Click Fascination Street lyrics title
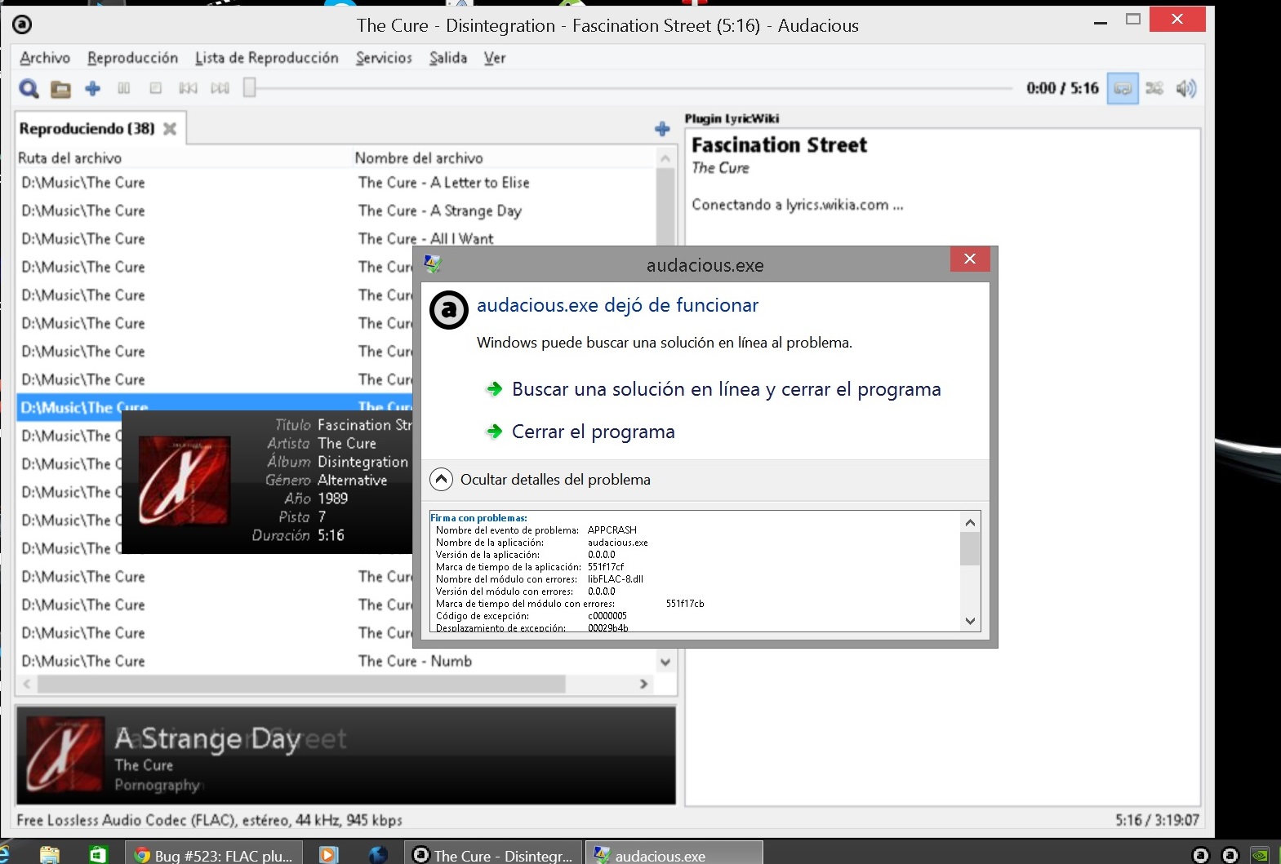The image size is (1281, 864). coord(779,145)
